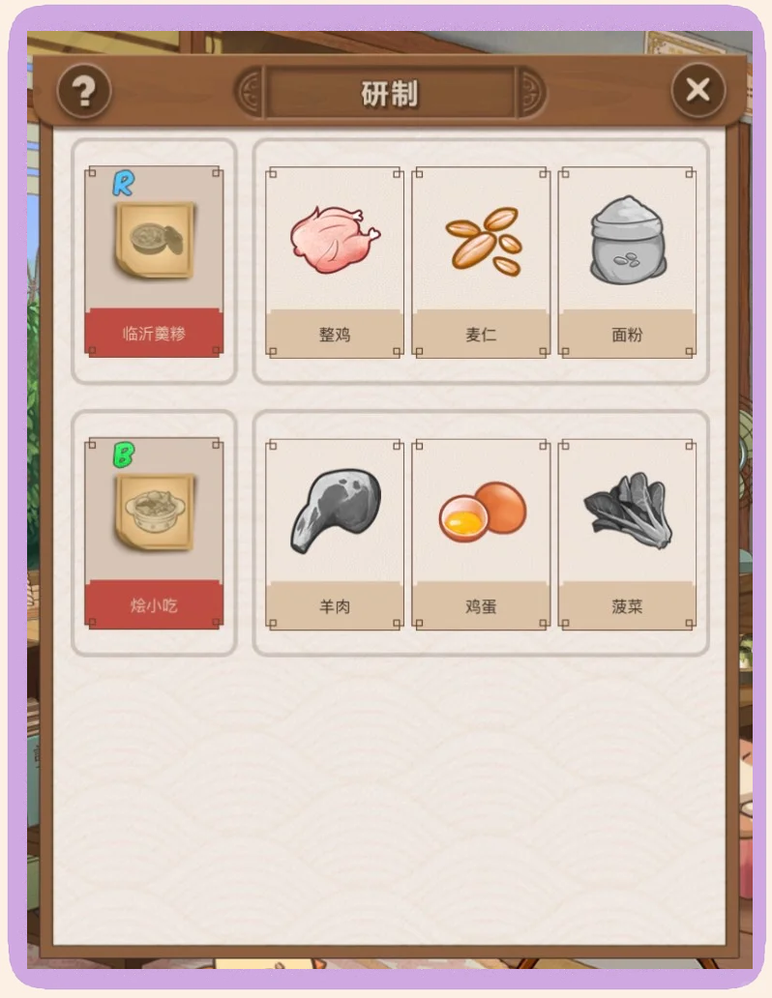The image size is (772, 998).
Task: Open the question mark help button
Action: point(84,91)
